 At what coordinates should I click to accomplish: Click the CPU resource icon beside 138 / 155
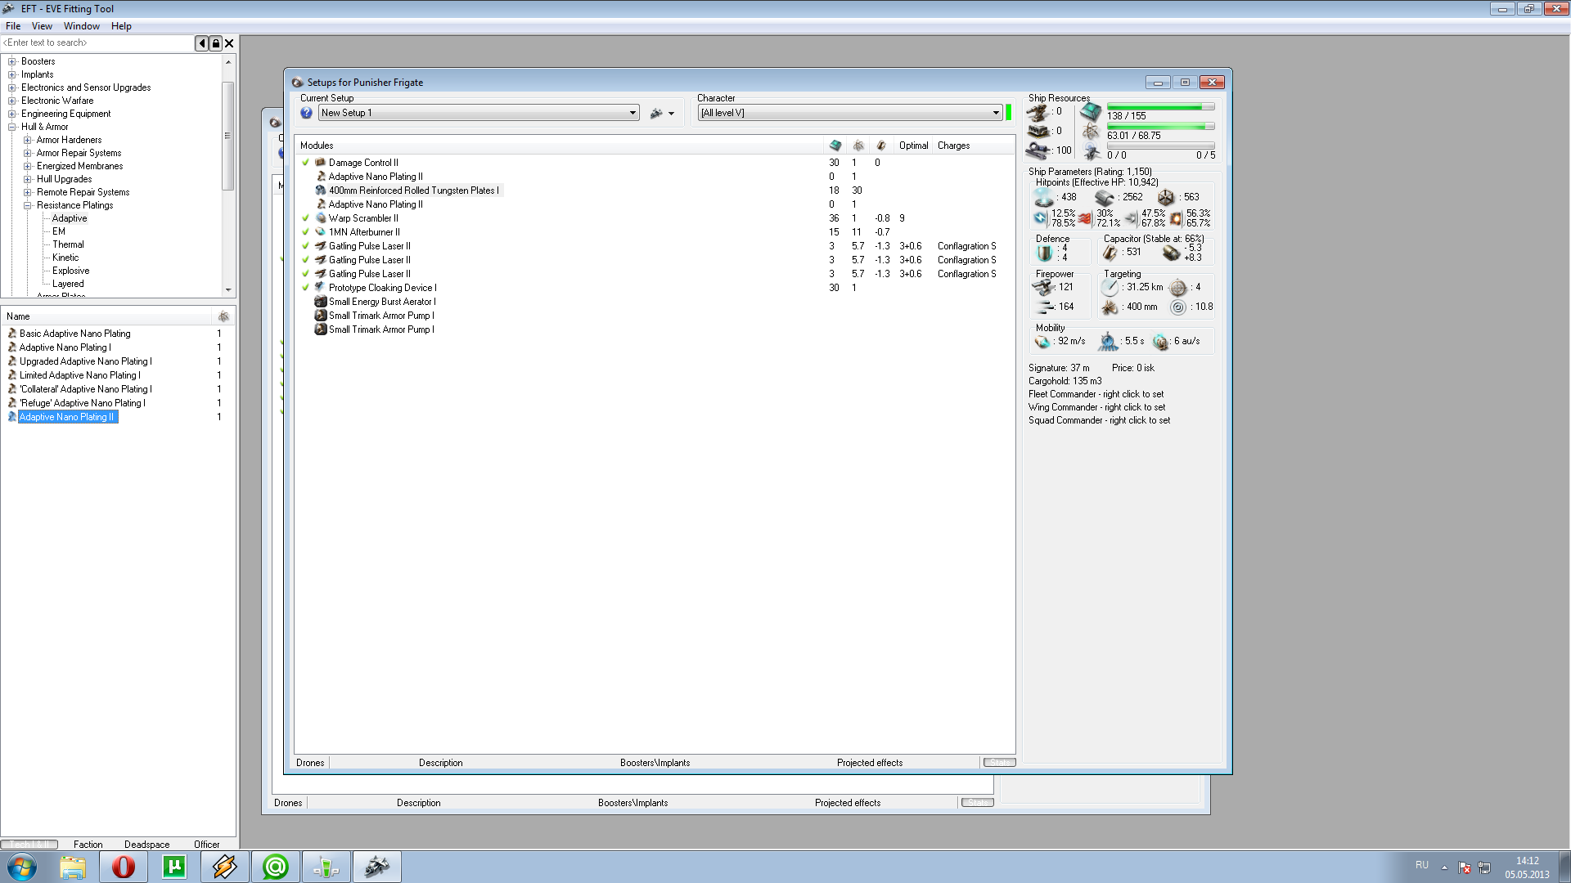[x=1091, y=111]
